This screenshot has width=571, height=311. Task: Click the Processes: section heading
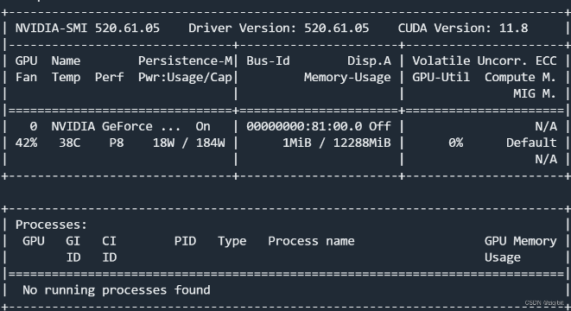[51, 225]
